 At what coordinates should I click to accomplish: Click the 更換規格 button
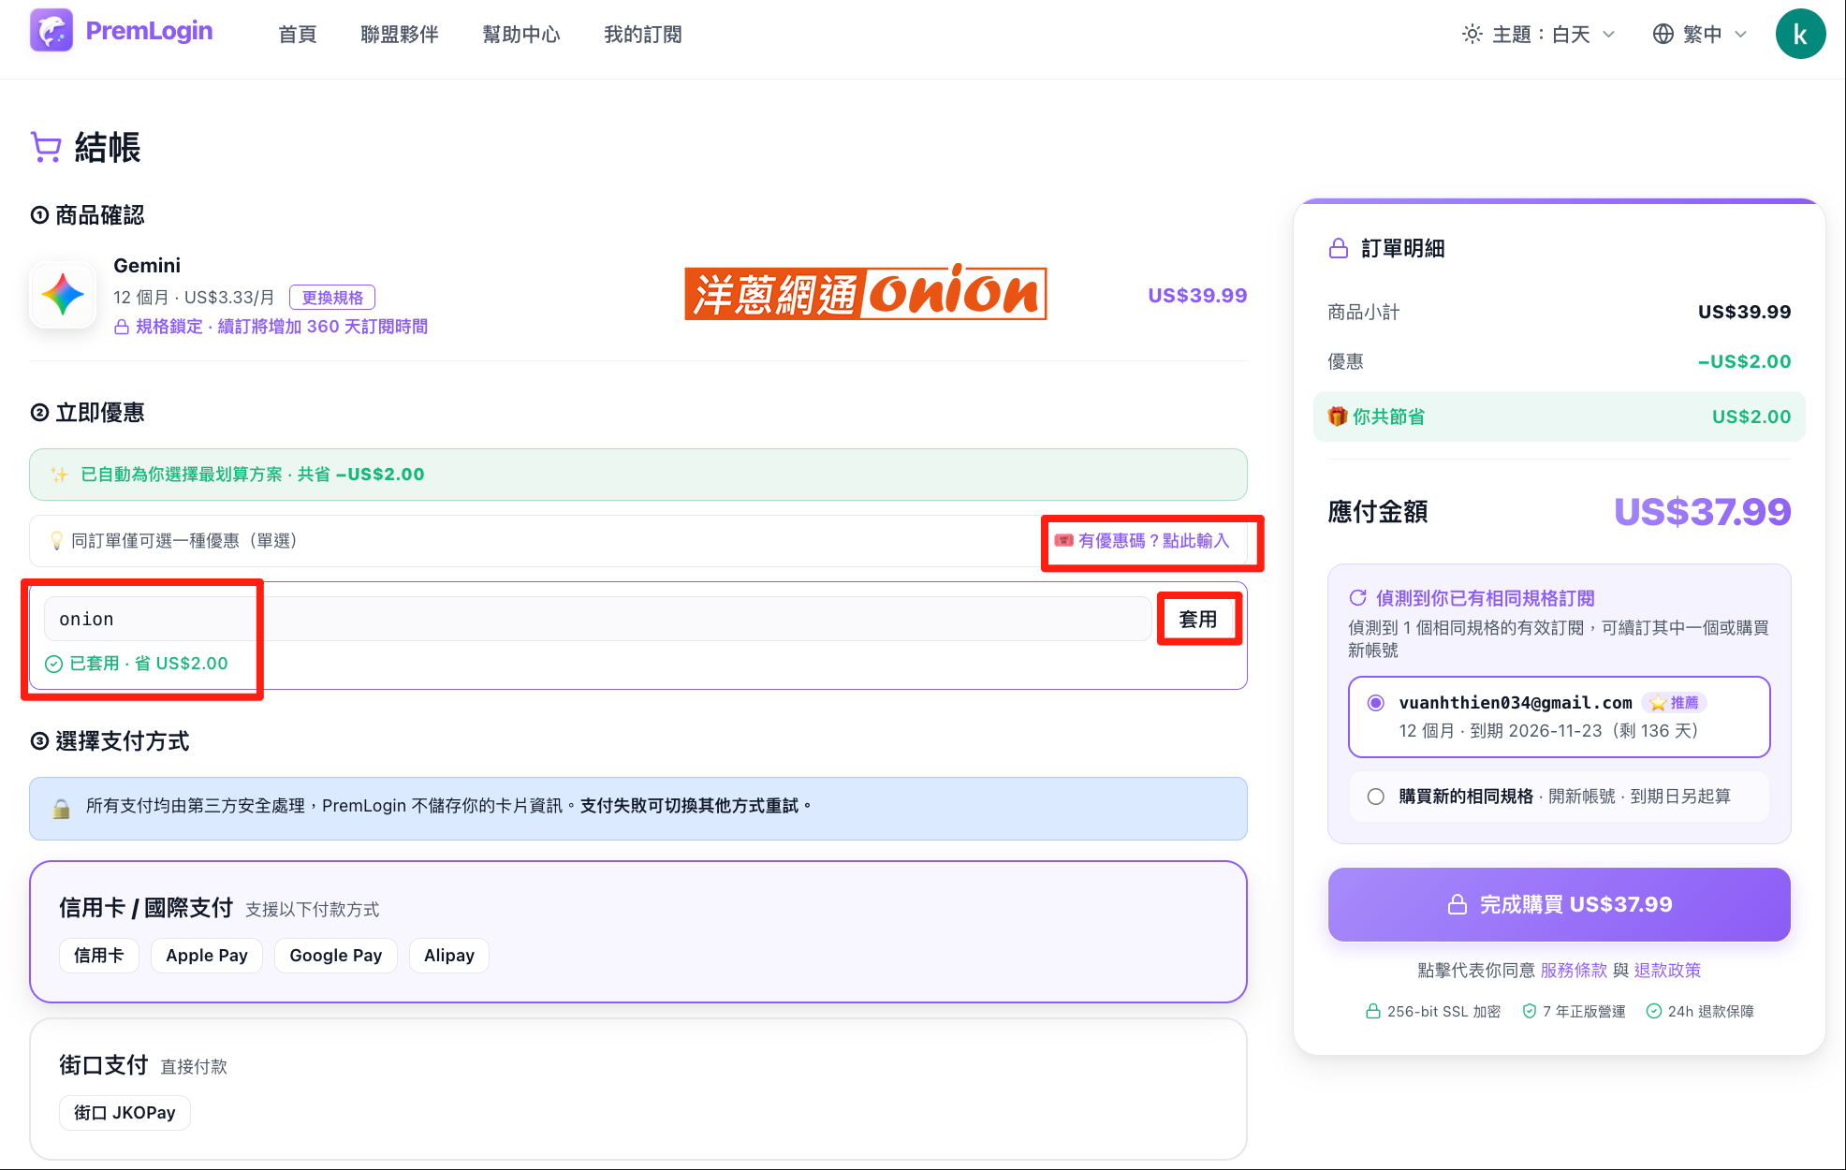[332, 298]
